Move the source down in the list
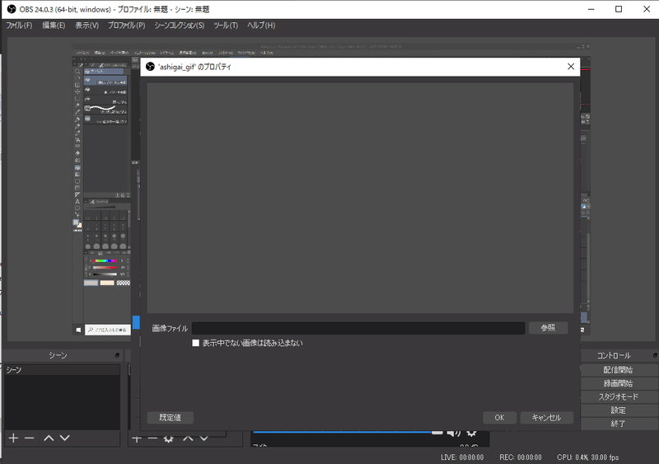659x464 pixels. [x=203, y=438]
